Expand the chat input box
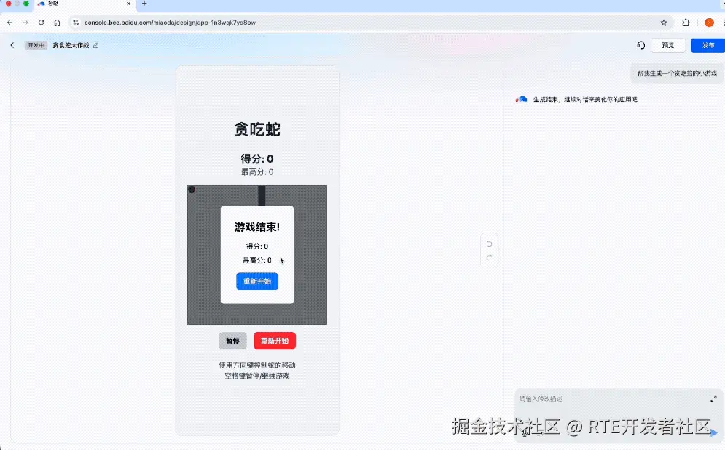725x450 pixels. click(713, 399)
